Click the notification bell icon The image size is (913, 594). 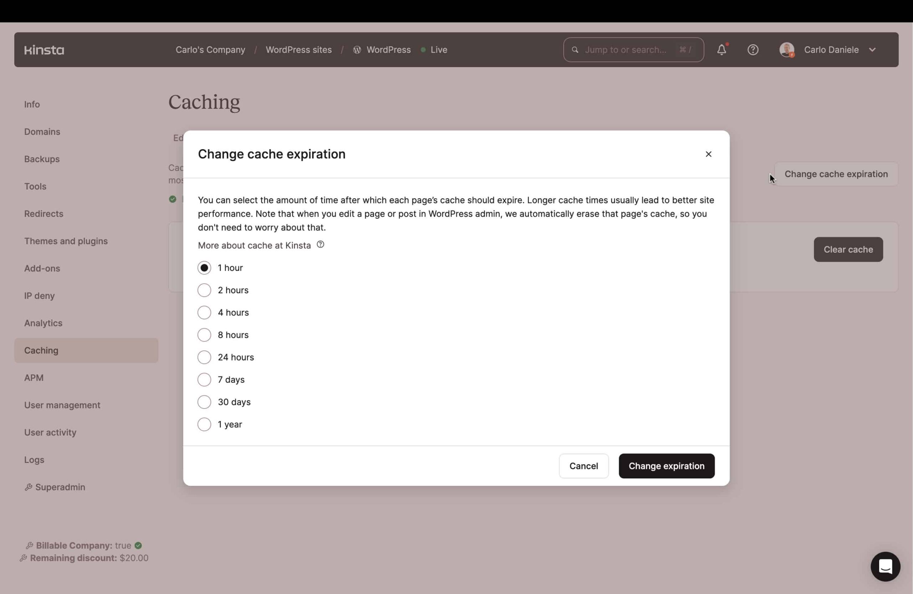tap(722, 49)
